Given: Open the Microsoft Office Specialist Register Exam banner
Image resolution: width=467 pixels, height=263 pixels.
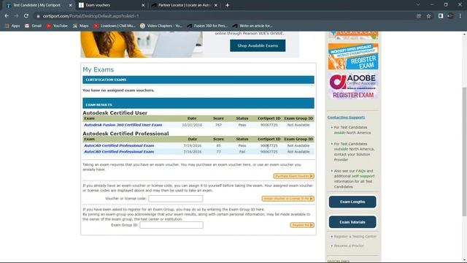Looking at the screenshot, I should click(353, 56).
